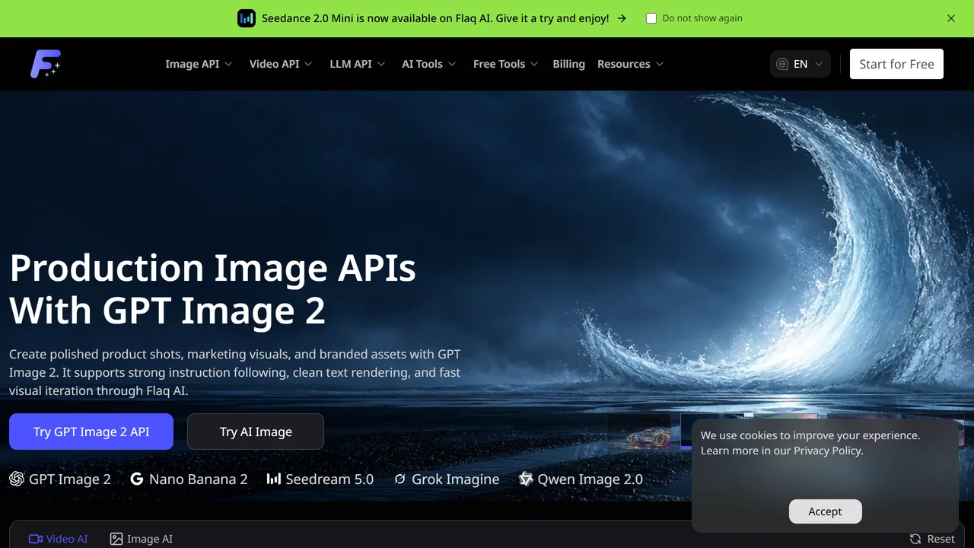Open the Image API menu
Screen dimensions: 974x548
click(x=199, y=64)
